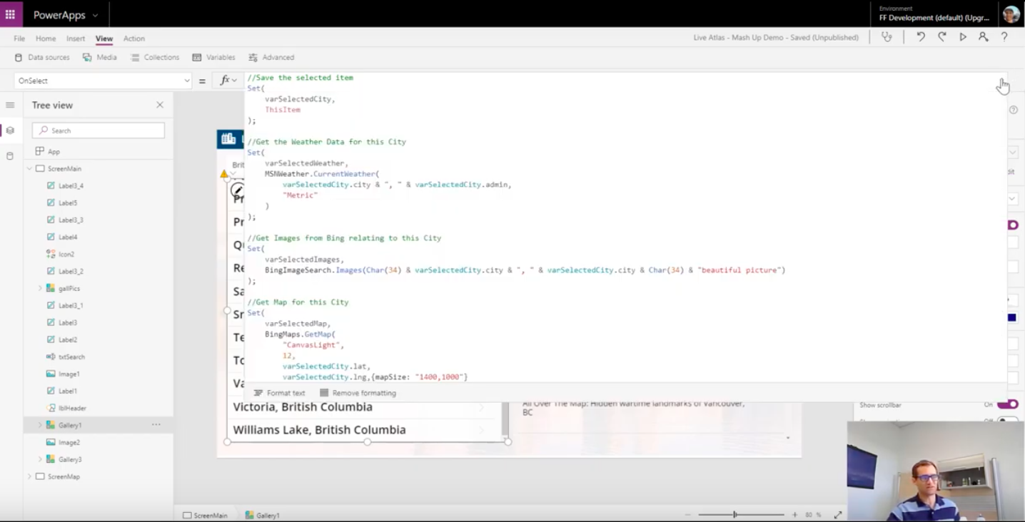Open Collections
Screen dimensions: 1025x522
coord(155,57)
